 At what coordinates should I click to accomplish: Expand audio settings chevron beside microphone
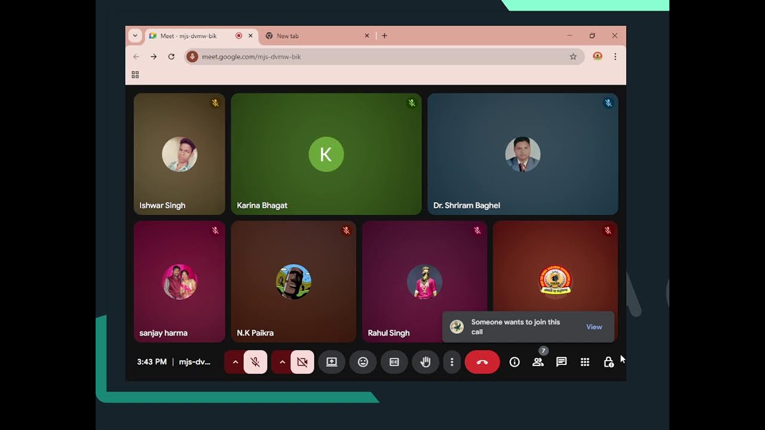(x=235, y=362)
